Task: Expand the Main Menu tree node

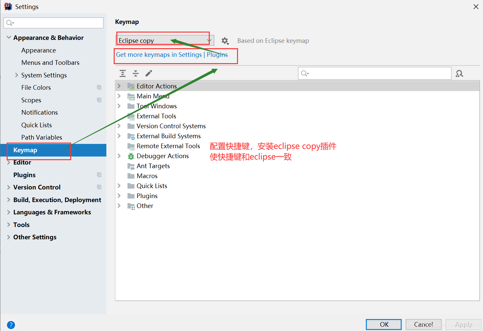Action: (119, 96)
